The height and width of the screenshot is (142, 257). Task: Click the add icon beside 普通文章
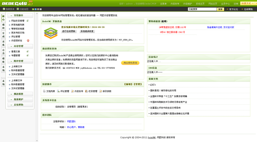[x=28, y=52]
